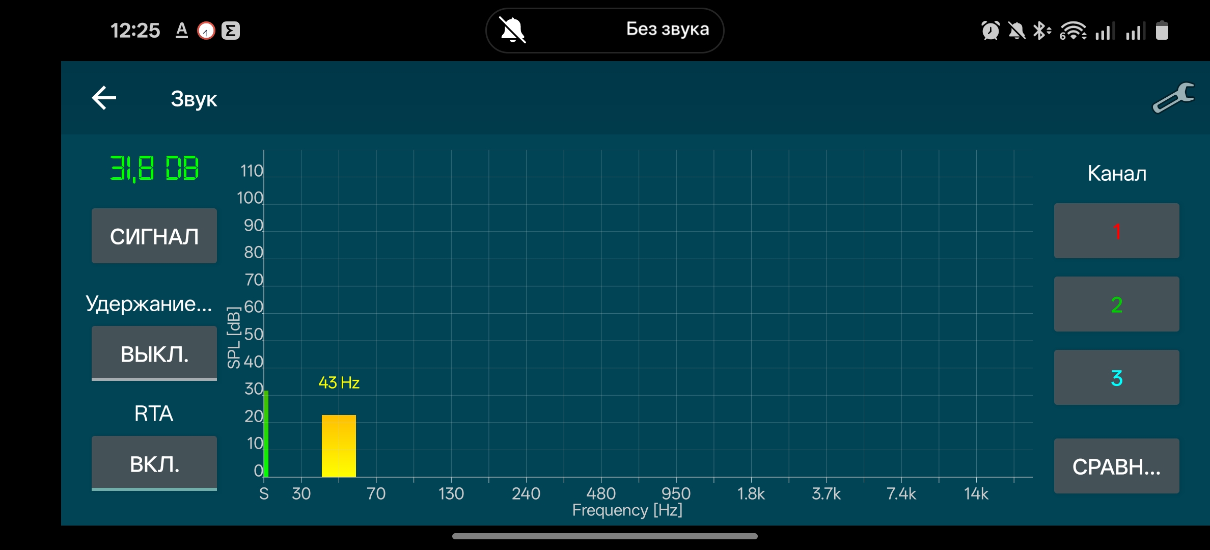Toggle peak hold ВЫКЛ. button
The width and height of the screenshot is (1210, 550).
coord(154,353)
